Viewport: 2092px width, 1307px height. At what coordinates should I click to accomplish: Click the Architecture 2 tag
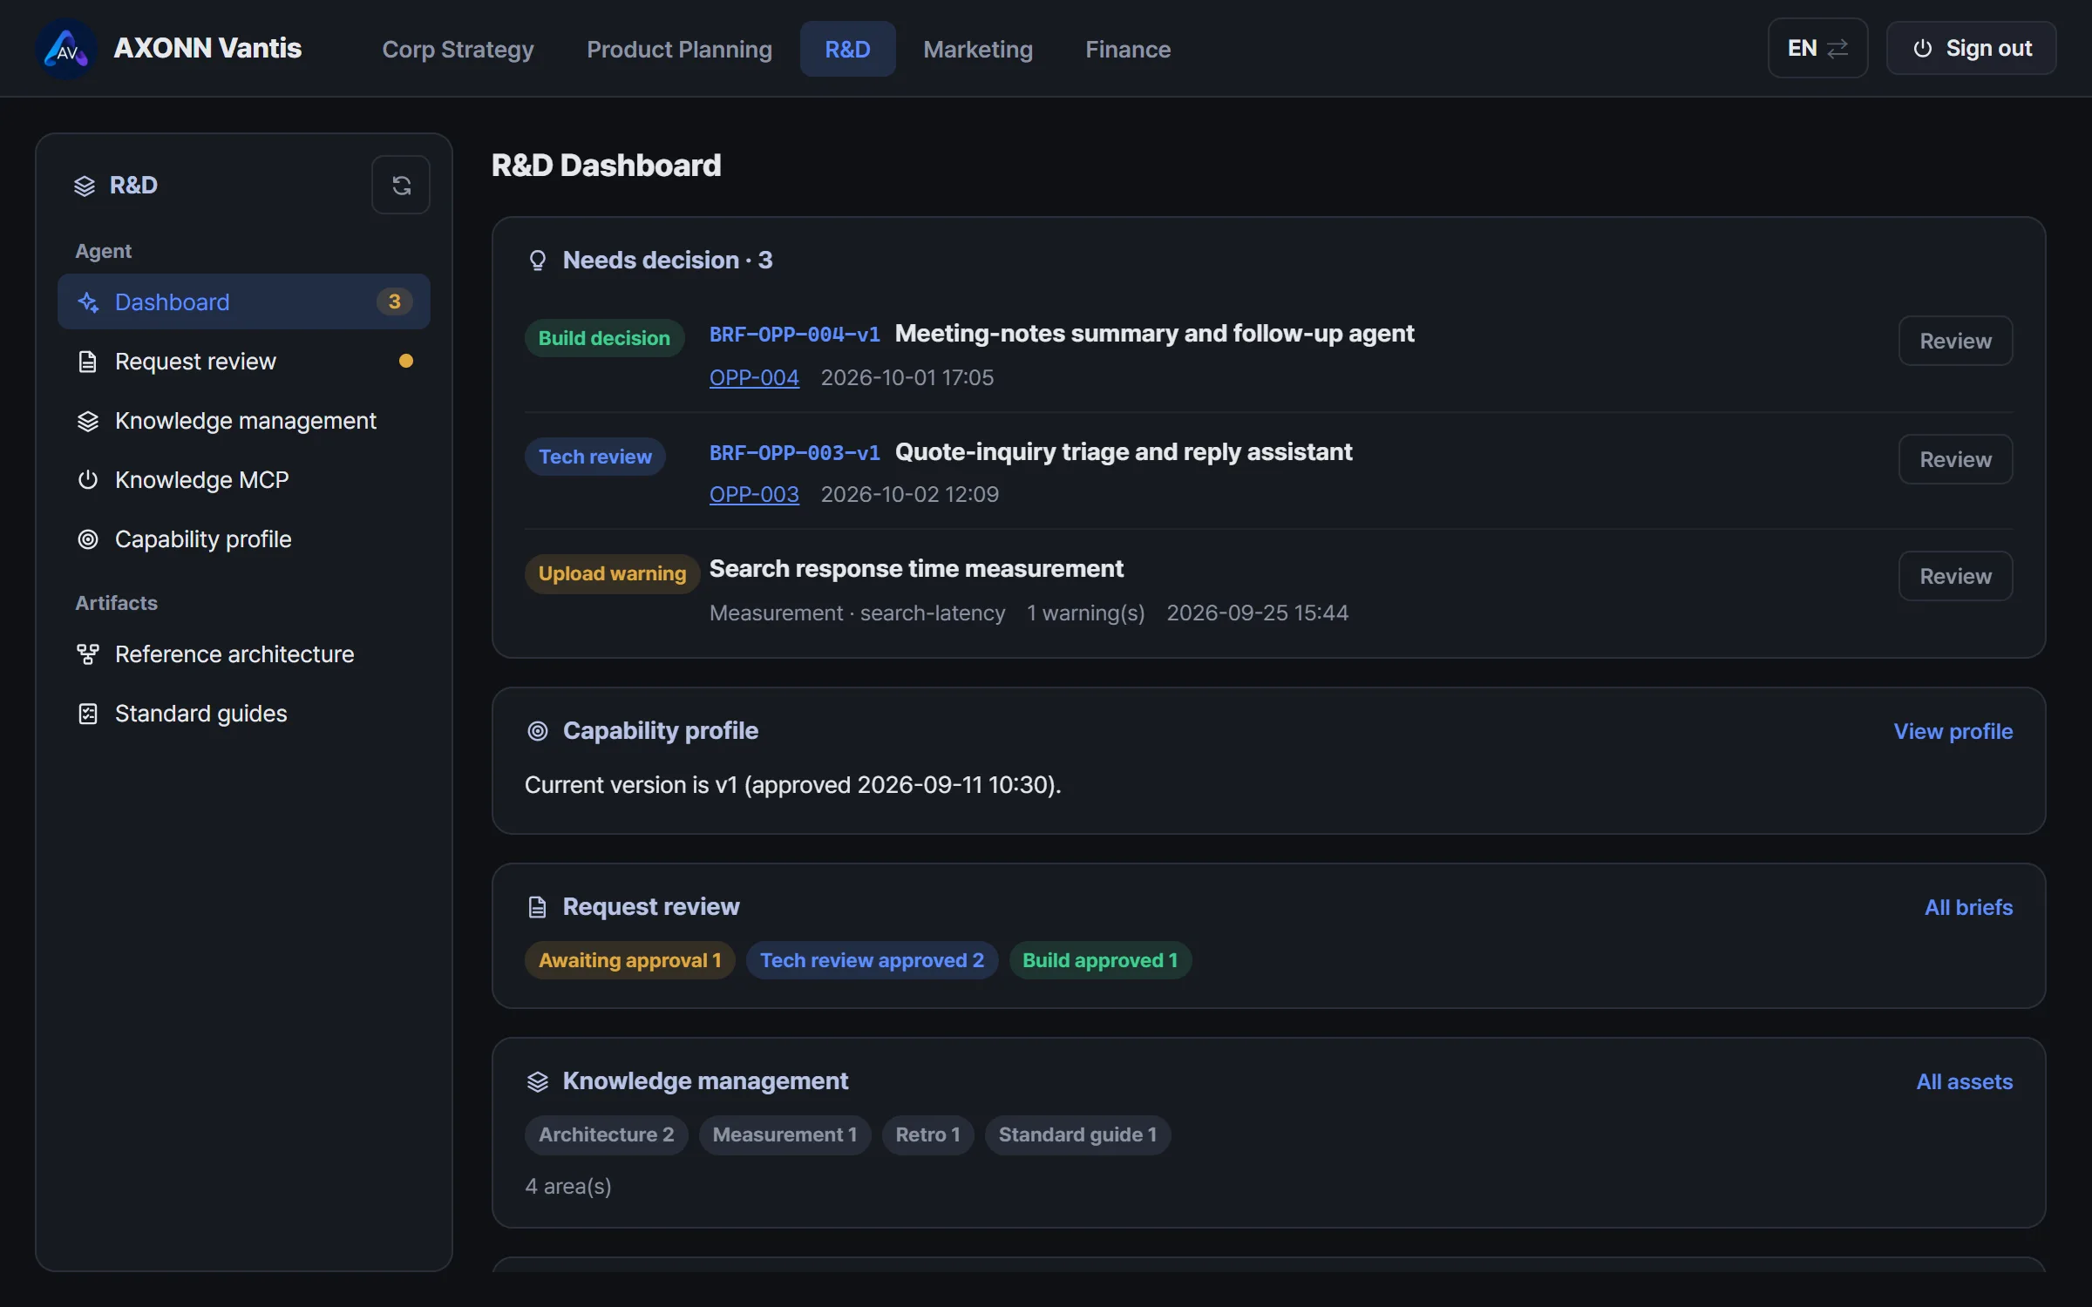pyautogui.click(x=606, y=1134)
